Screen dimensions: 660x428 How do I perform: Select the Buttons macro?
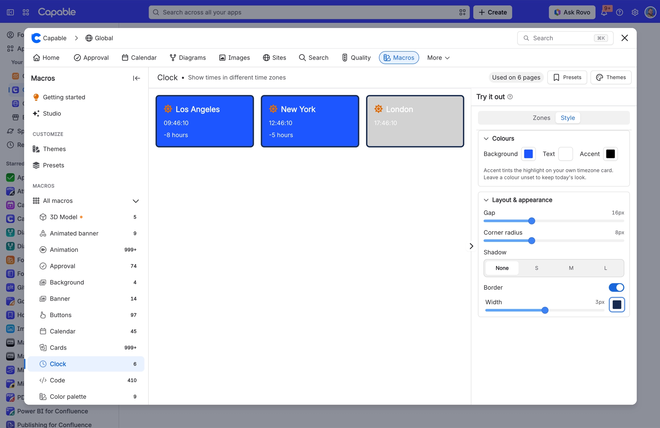coord(86,315)
